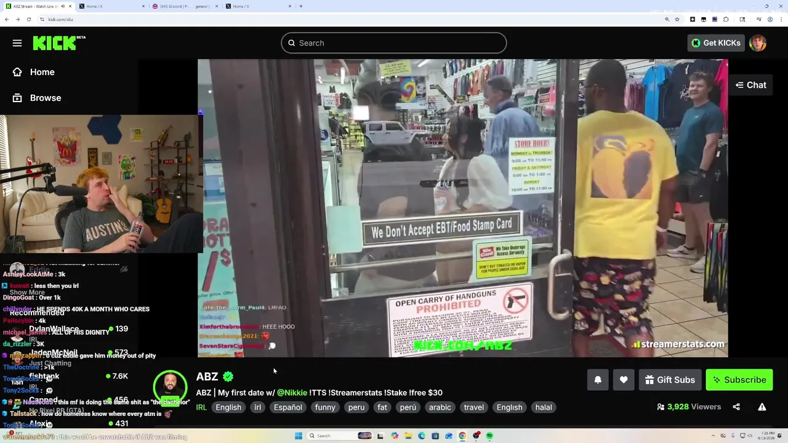Open the Chrome extensions puzzle icon
Viewport: 788px width, 443px height.
coord(726,19)
